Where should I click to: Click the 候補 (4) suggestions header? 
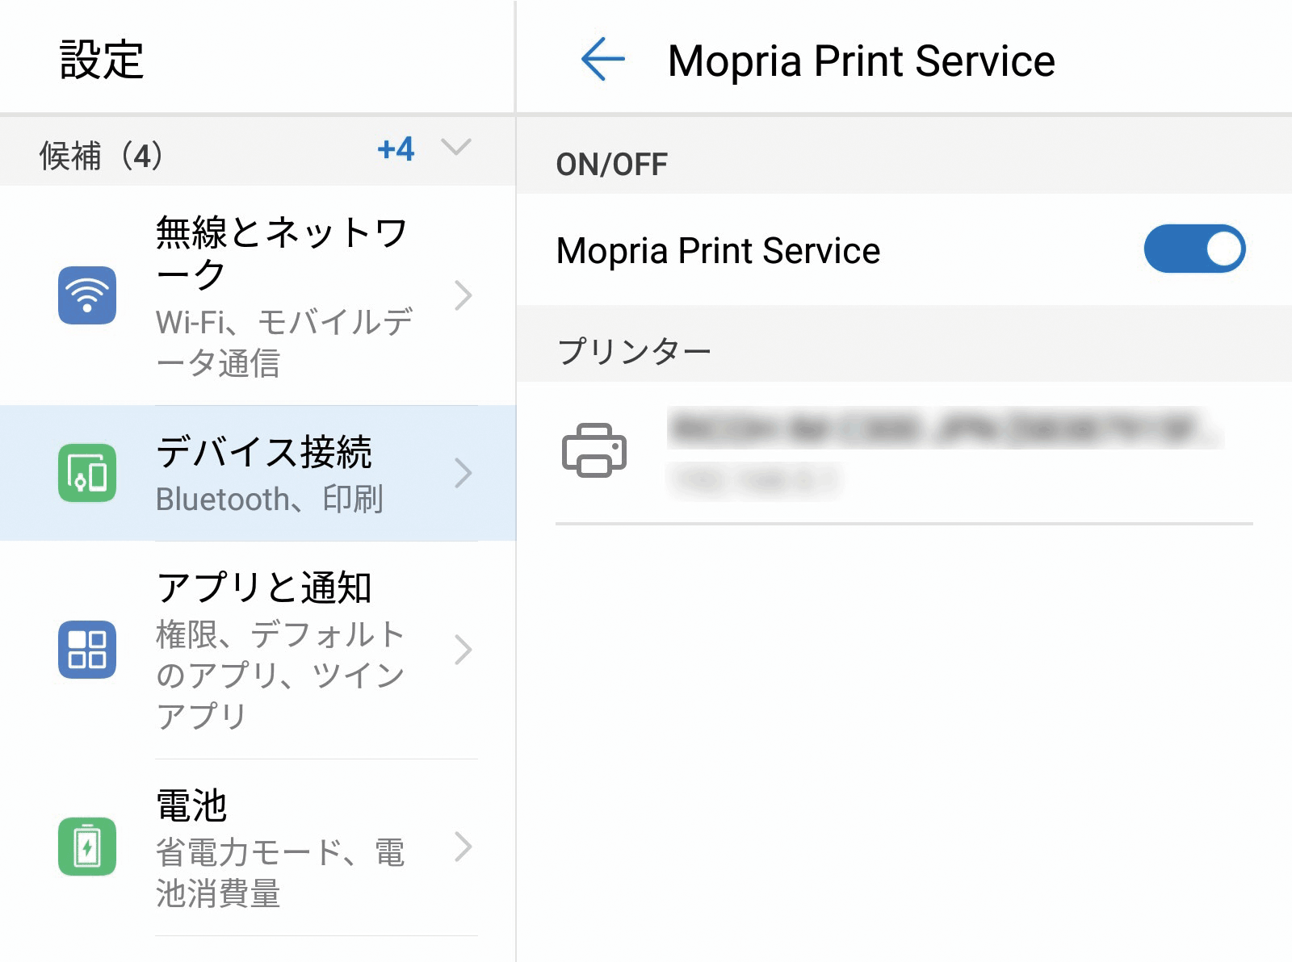coord(102,156)
